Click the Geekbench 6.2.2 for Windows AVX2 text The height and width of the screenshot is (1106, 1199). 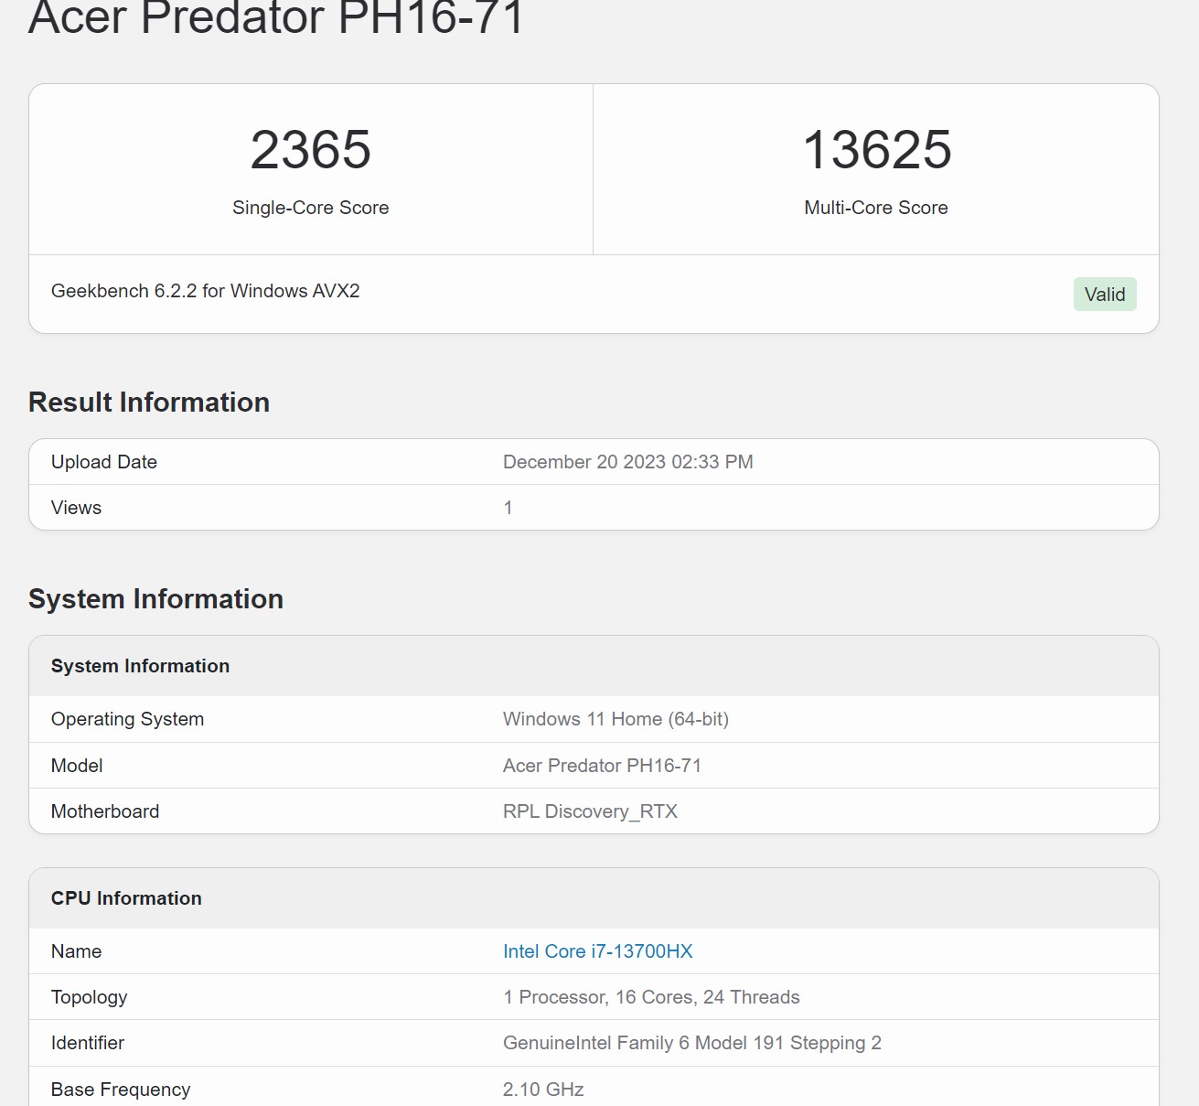click(x=206, y=291)
